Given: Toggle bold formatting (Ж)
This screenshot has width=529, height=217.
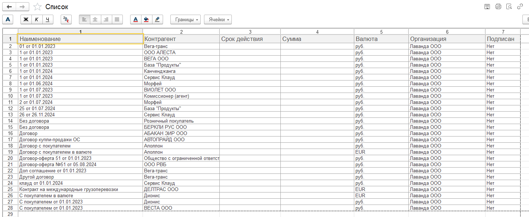Looking at the screenshot, I should tap(26, 19).
